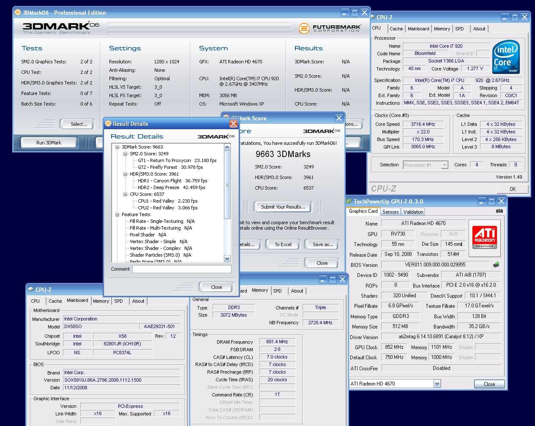The width and height of the screenshot is (535, 426).
Task: Click the 9663 3DMarks score text
Action: point(283,154)
